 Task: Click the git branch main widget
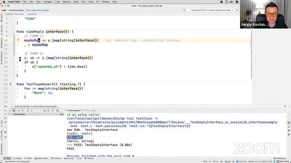[227, 162]
